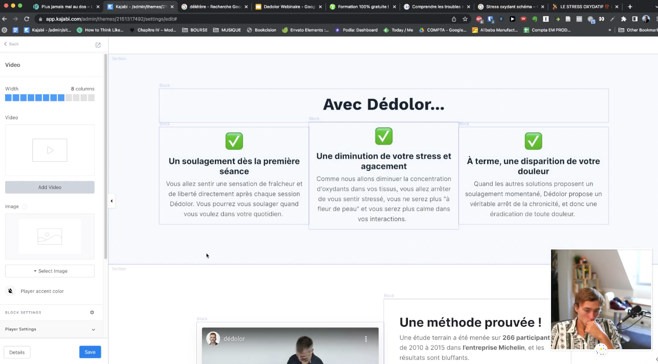Reload the current page
This screenshot has height=364, width=658.
click(26, 19)
